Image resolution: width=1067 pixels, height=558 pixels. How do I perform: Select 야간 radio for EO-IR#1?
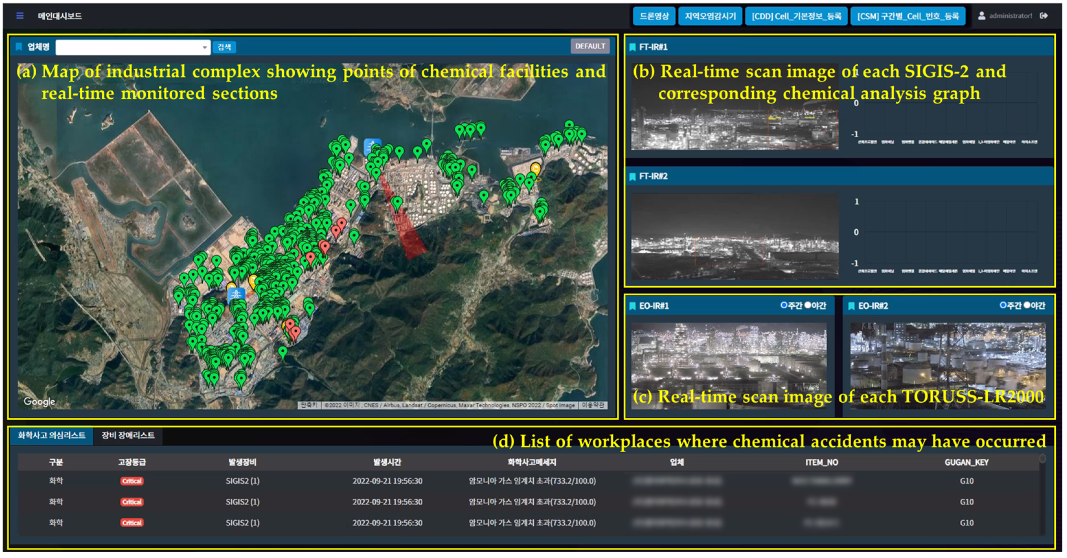coord(807,305)
